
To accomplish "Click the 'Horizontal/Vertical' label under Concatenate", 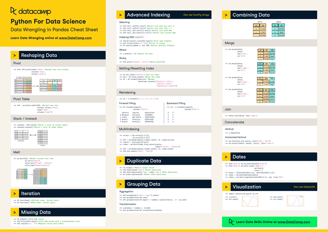I will pos(235,137).
